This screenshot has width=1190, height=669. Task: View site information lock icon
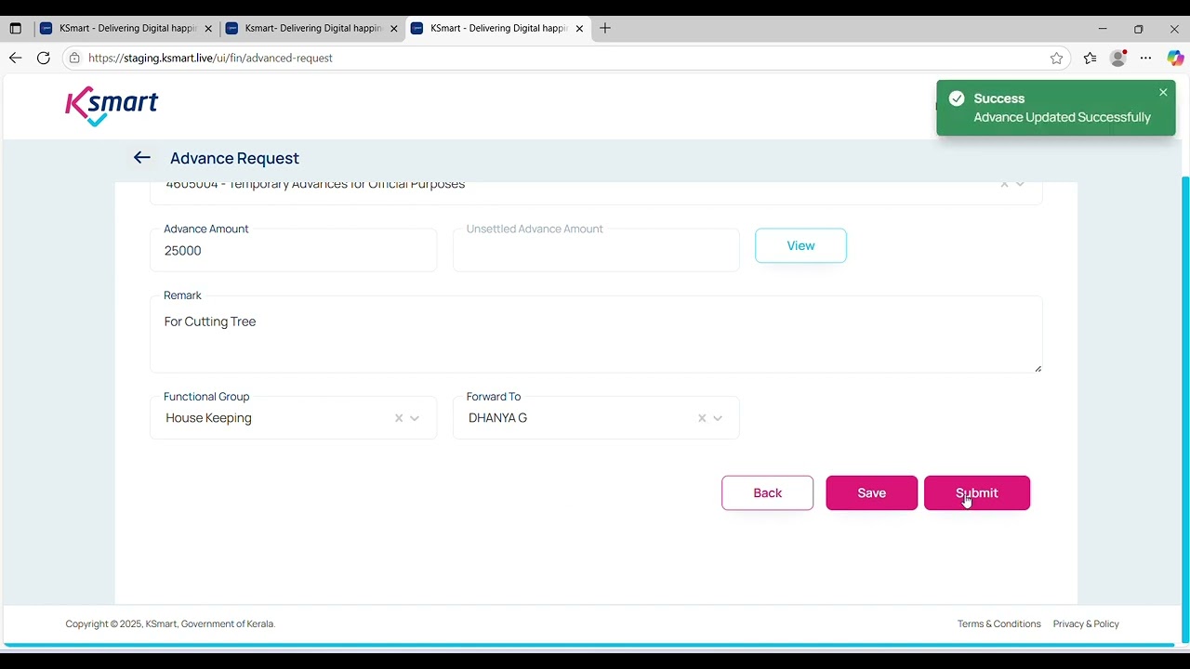click(x=74, y=58)
